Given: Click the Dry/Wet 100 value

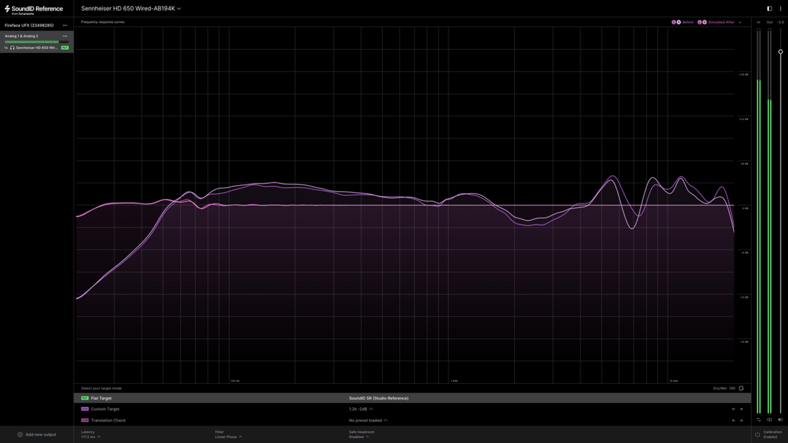Looking at the screenshot, I should (724, 389).
